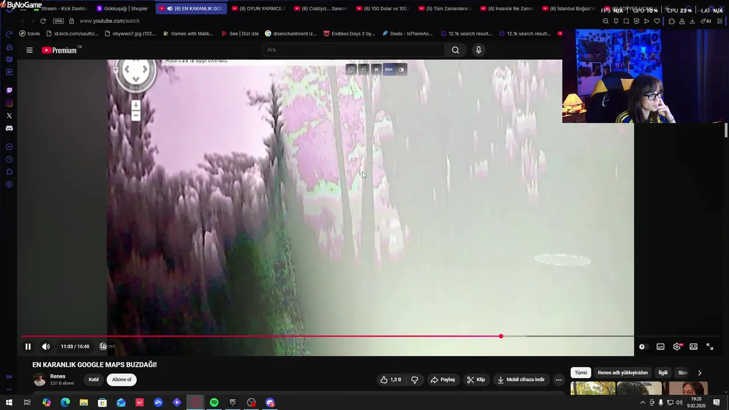729x410 pixels.
Task: Open the Paylaş share dialog
Action: coord(443,380)
